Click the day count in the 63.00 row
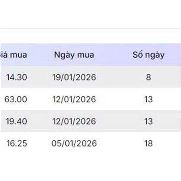Image resolution: width=181 pixels, height=181 pixels. point(148,99)
